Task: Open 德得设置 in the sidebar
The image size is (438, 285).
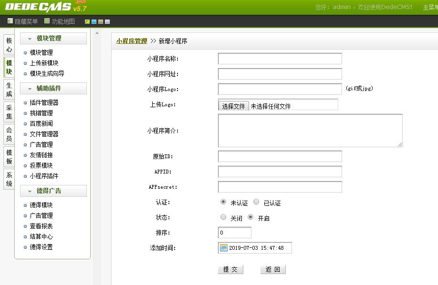Action: click(42, 247)
